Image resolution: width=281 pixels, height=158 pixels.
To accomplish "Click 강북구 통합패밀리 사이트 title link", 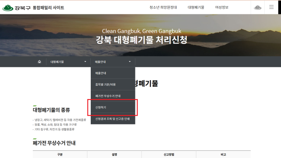I will pos(39,8).
